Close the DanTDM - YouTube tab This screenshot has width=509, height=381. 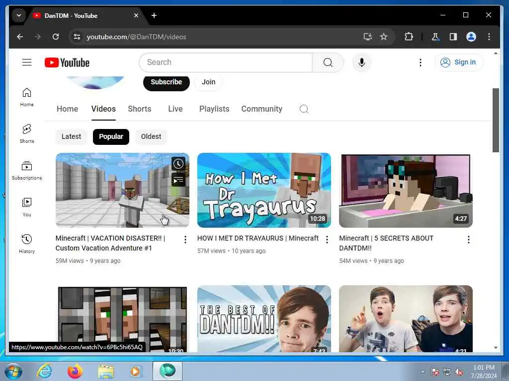[136, 15]
